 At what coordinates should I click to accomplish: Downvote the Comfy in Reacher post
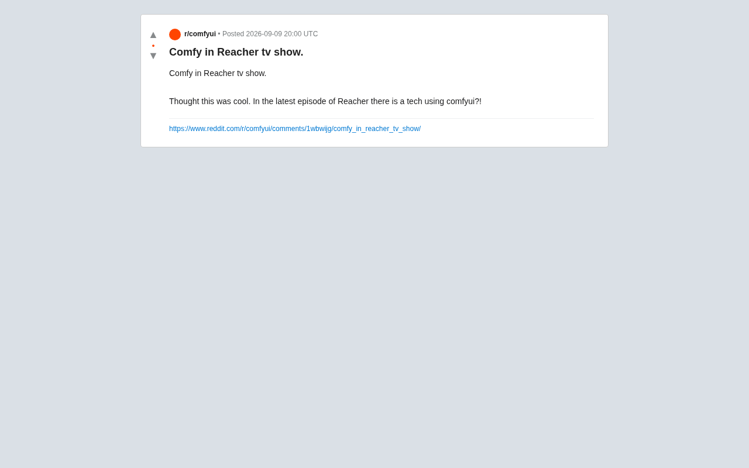(153, 56)
